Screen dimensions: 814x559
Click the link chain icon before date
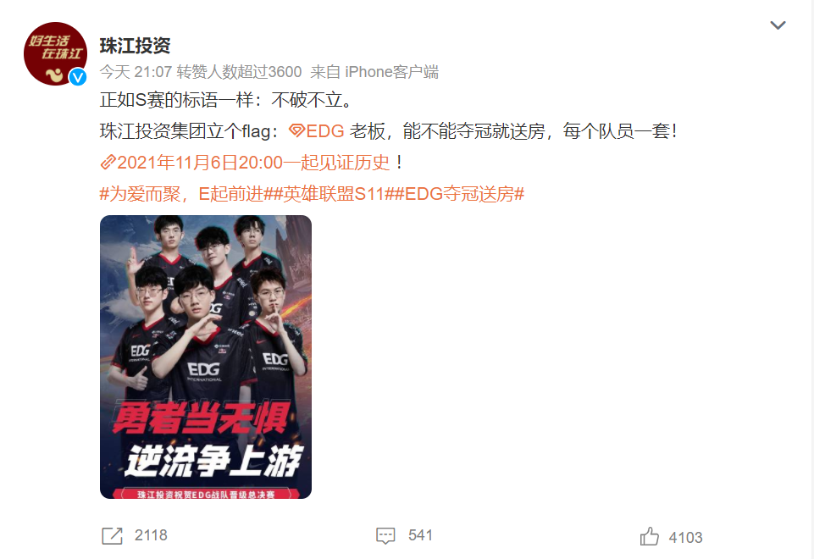tap(108, 163)
